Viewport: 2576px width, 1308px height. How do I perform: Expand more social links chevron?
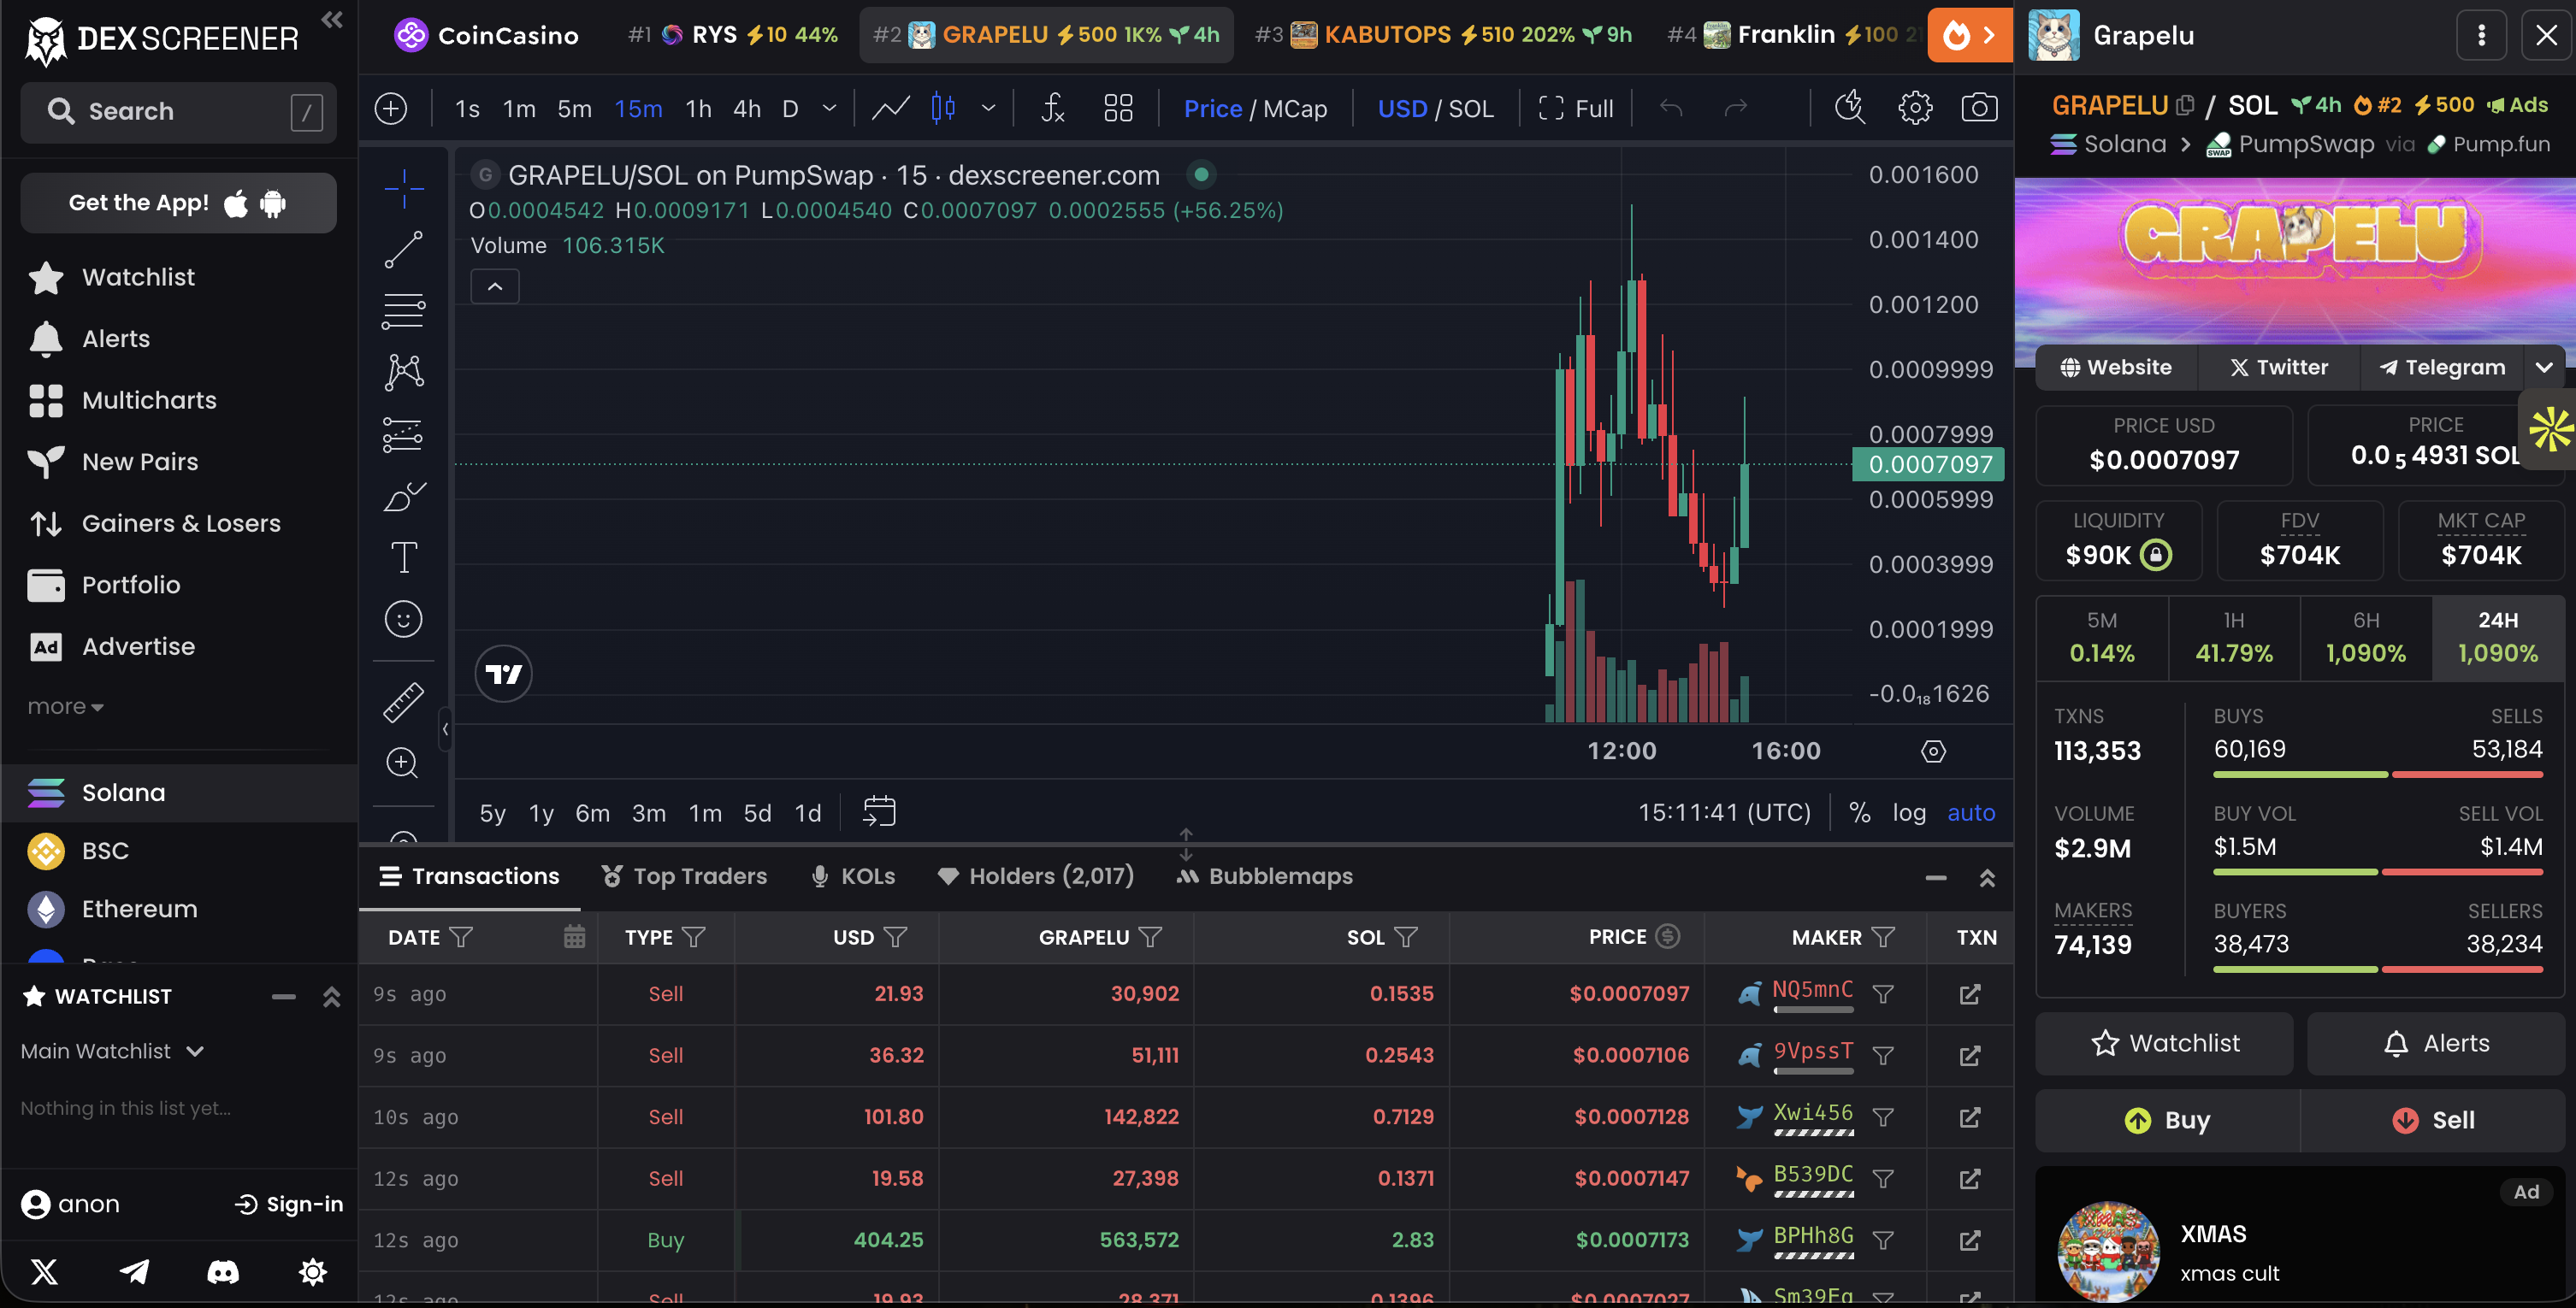2543,368
